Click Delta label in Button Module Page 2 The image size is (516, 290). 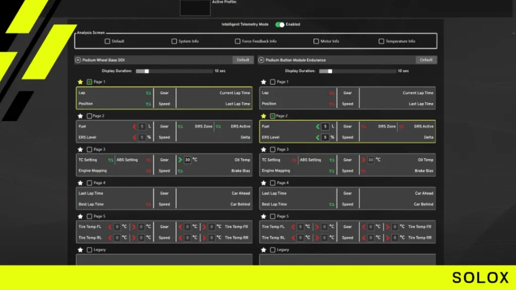[x=428, y=137]
